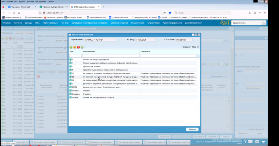The width and height of the screenshot is (279, 146).
Task: Open the Firefox Закладки menu
Action: coord(30,1)
